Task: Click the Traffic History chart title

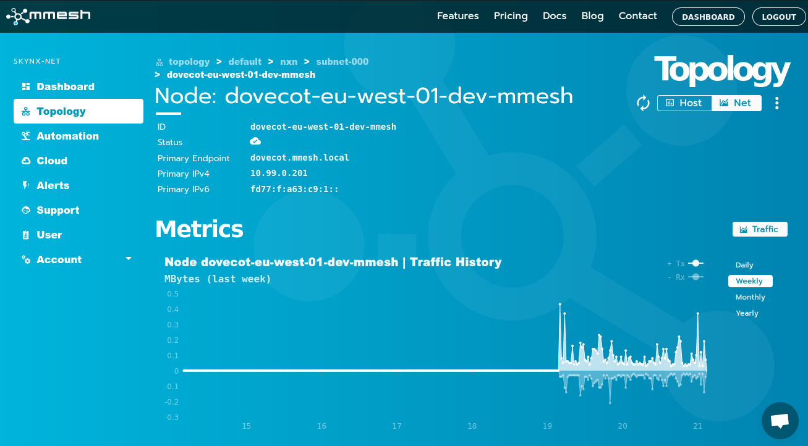Action: 333,262
